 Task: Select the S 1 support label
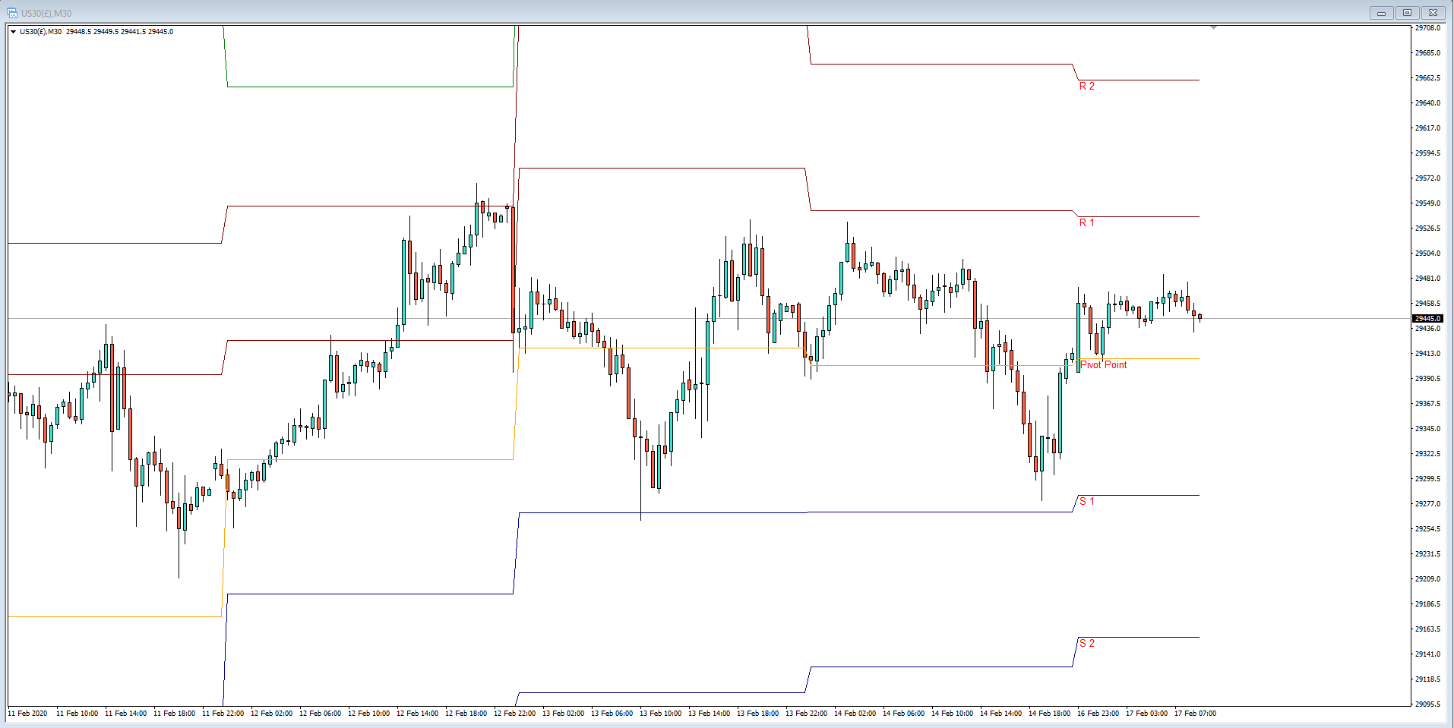[x=1087, y=502]
